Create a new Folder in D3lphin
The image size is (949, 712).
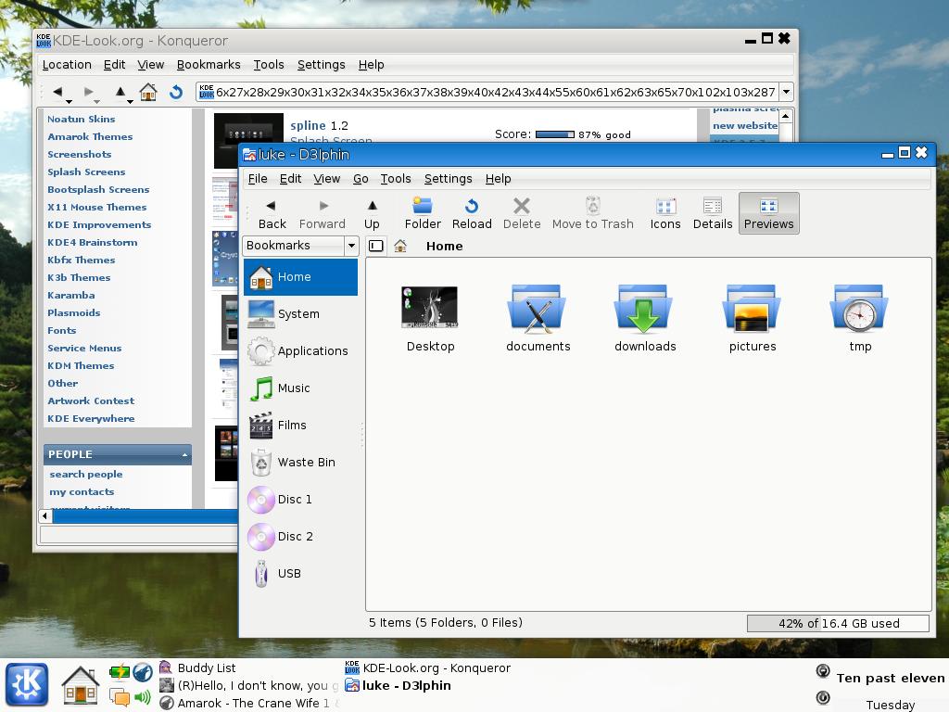pyautogui.click(x=423, y=214)
